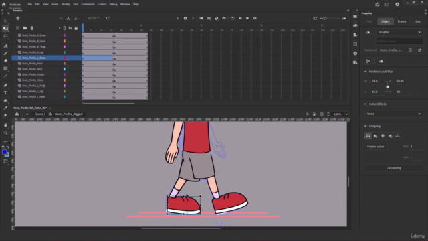
Task: Select Loop Reverse looping option
Action: [398, 136]
